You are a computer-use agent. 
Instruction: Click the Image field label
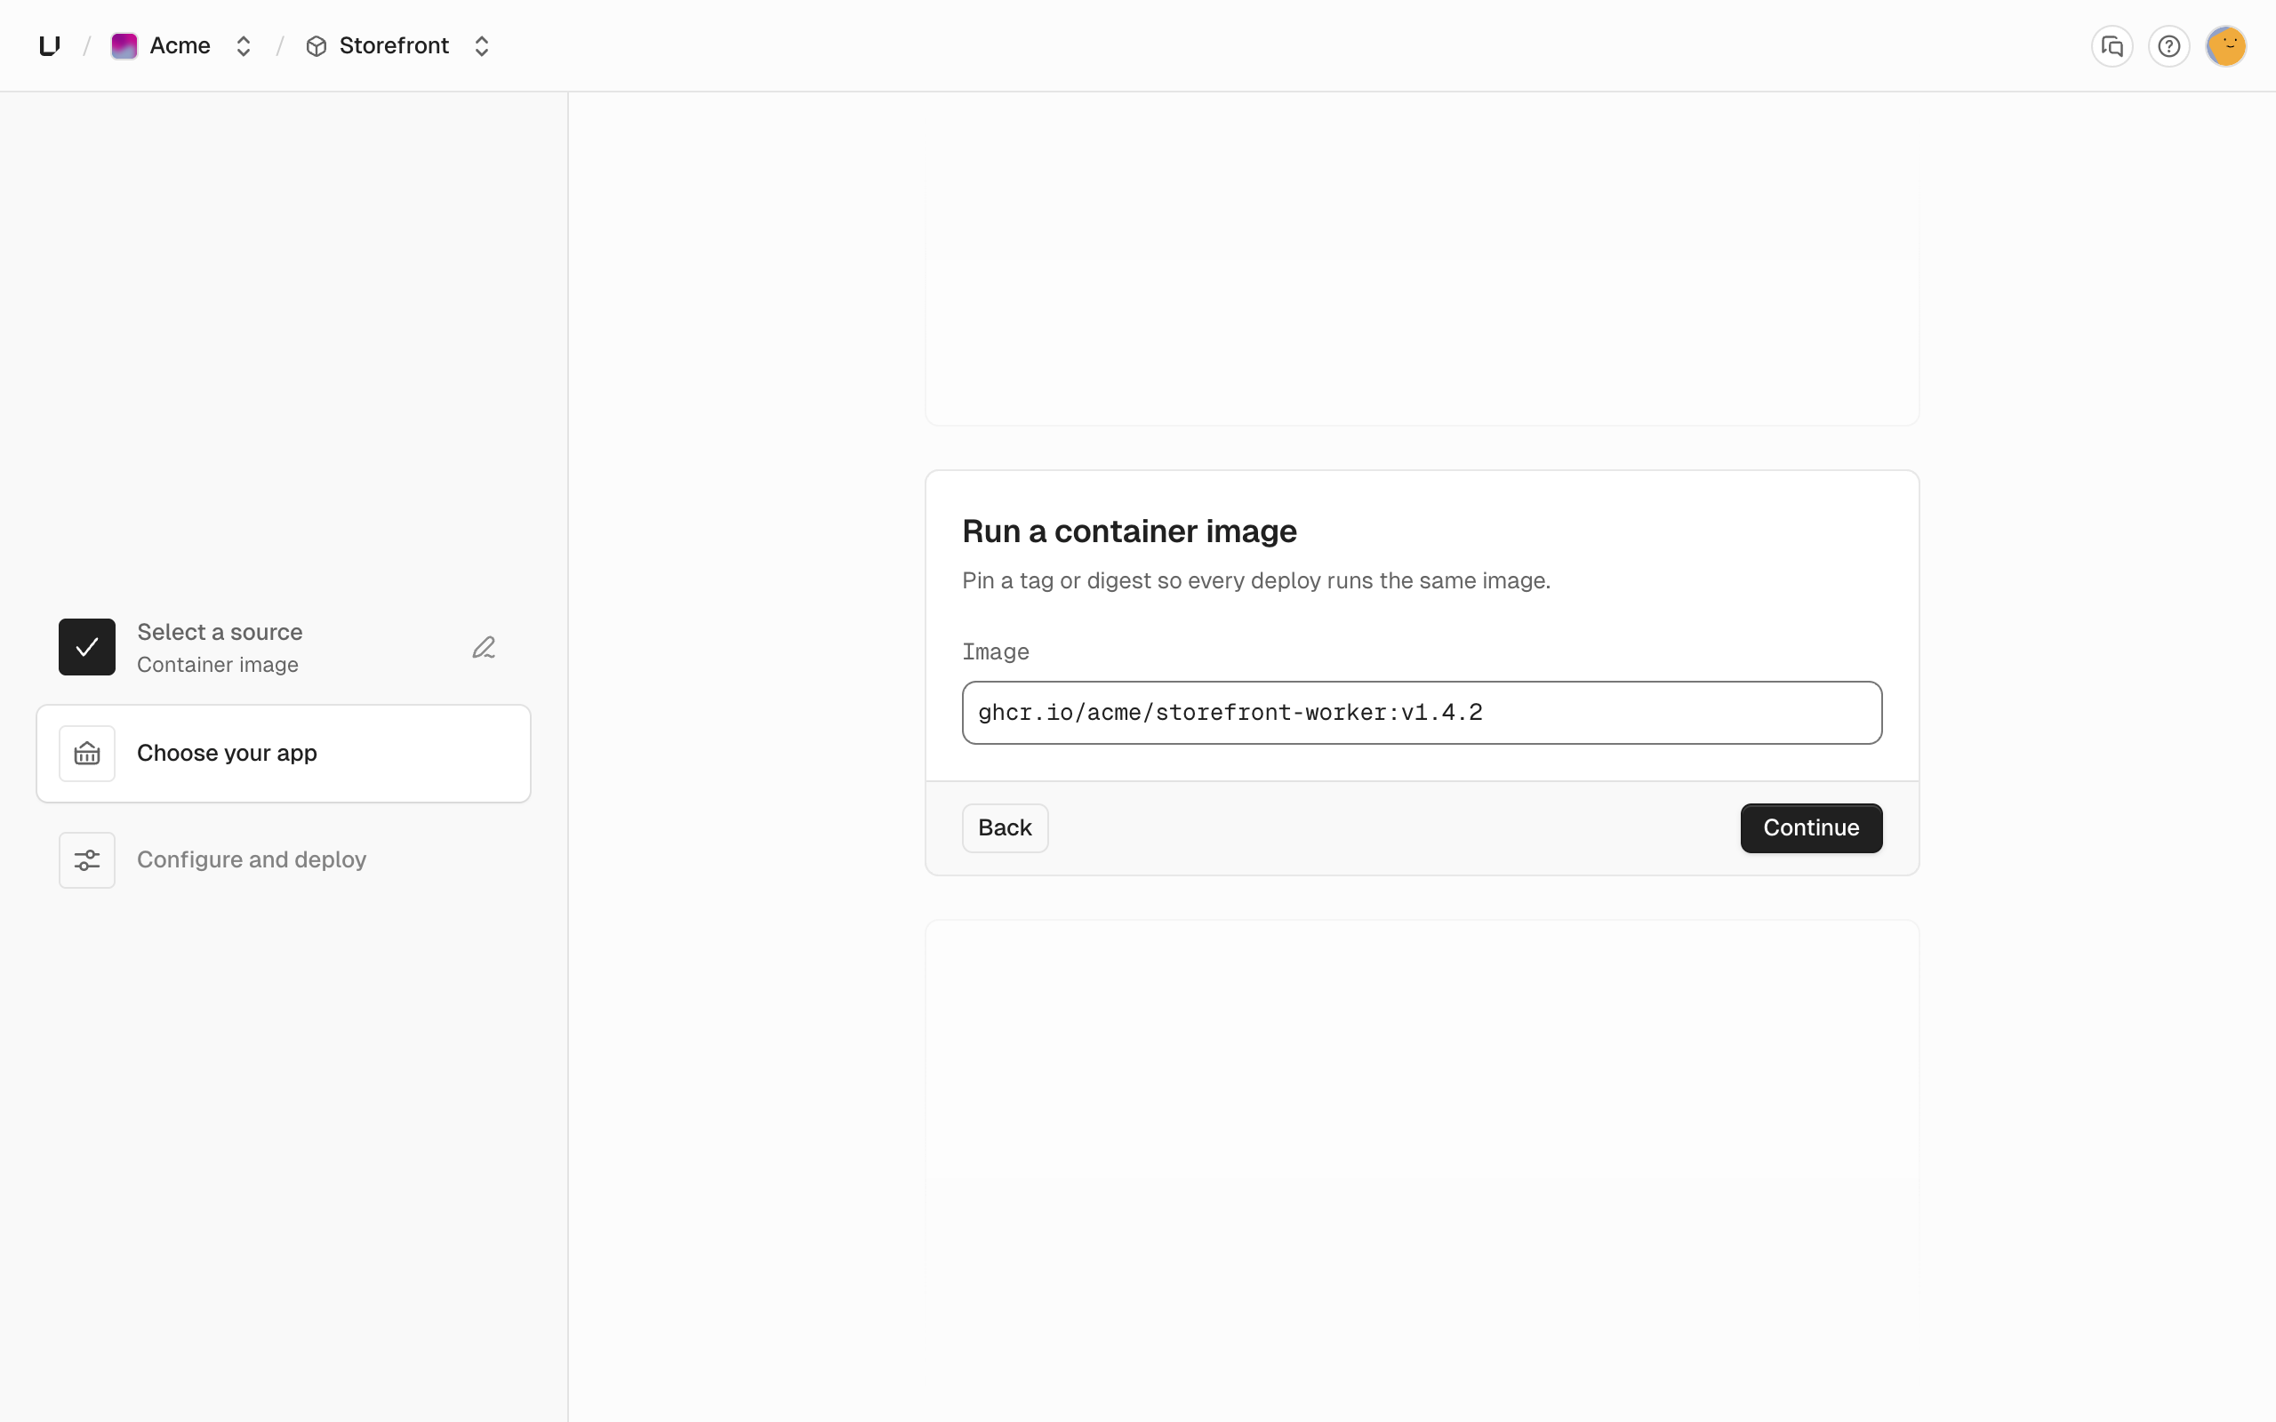995,651
